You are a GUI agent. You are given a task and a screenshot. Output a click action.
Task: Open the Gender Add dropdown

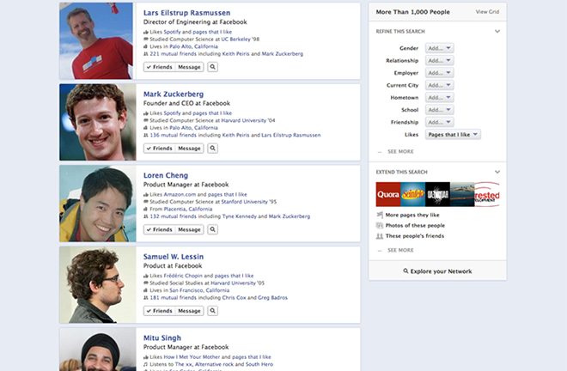pos(439,48)
